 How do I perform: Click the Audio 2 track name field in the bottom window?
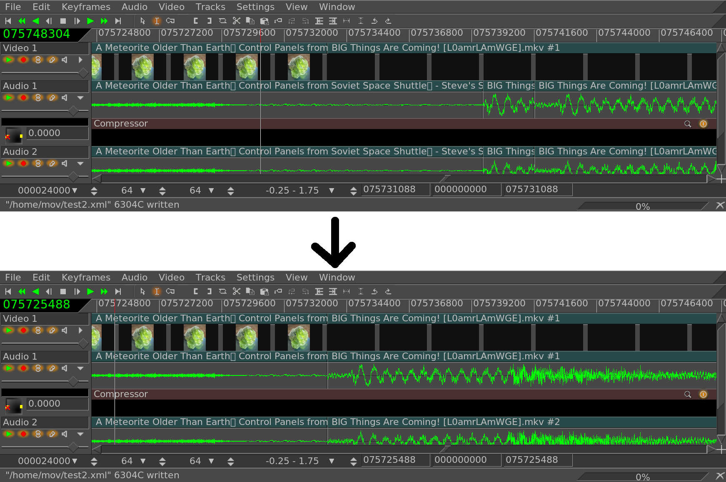pyautogui.click(x=45, y=422)
